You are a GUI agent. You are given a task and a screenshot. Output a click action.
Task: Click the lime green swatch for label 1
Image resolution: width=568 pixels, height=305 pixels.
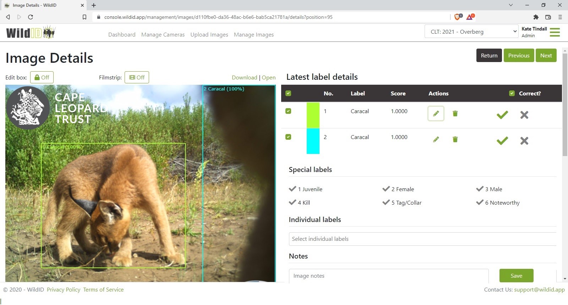313,115
